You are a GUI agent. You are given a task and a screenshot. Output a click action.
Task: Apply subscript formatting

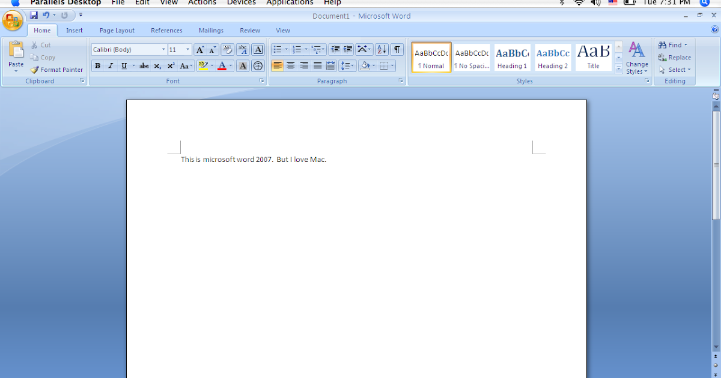tap(157, 66)
